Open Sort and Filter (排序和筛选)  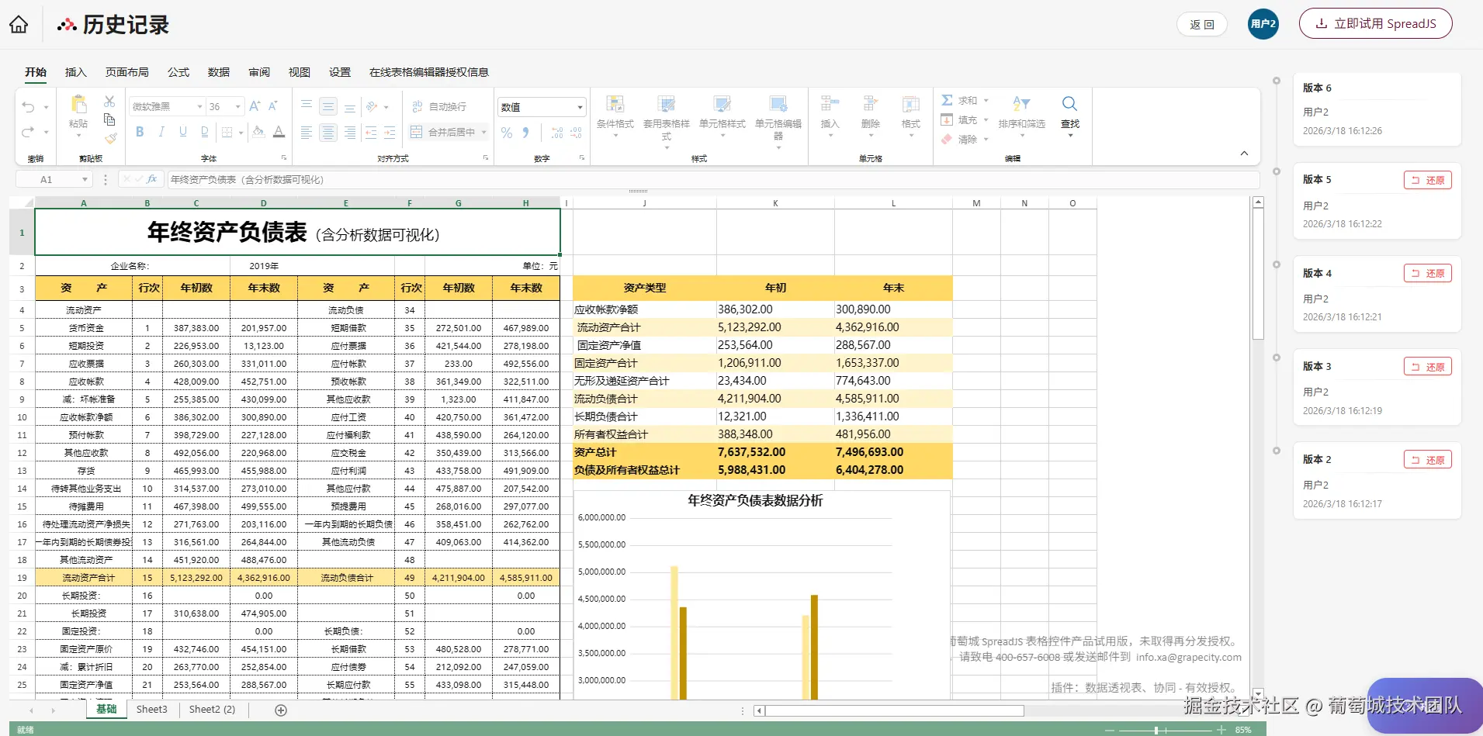[x=1022, y=115]
